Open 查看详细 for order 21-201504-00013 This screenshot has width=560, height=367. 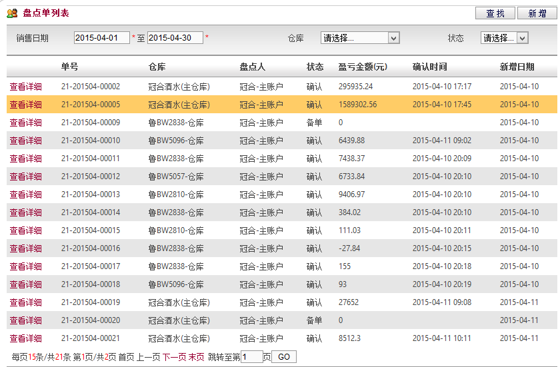pos(26,194)
